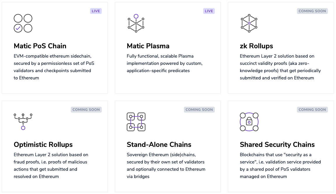336x194 pixels.
Task: Select the Stand-Alone Chains title
Action: pyautogui.click(x=159, y=145)
